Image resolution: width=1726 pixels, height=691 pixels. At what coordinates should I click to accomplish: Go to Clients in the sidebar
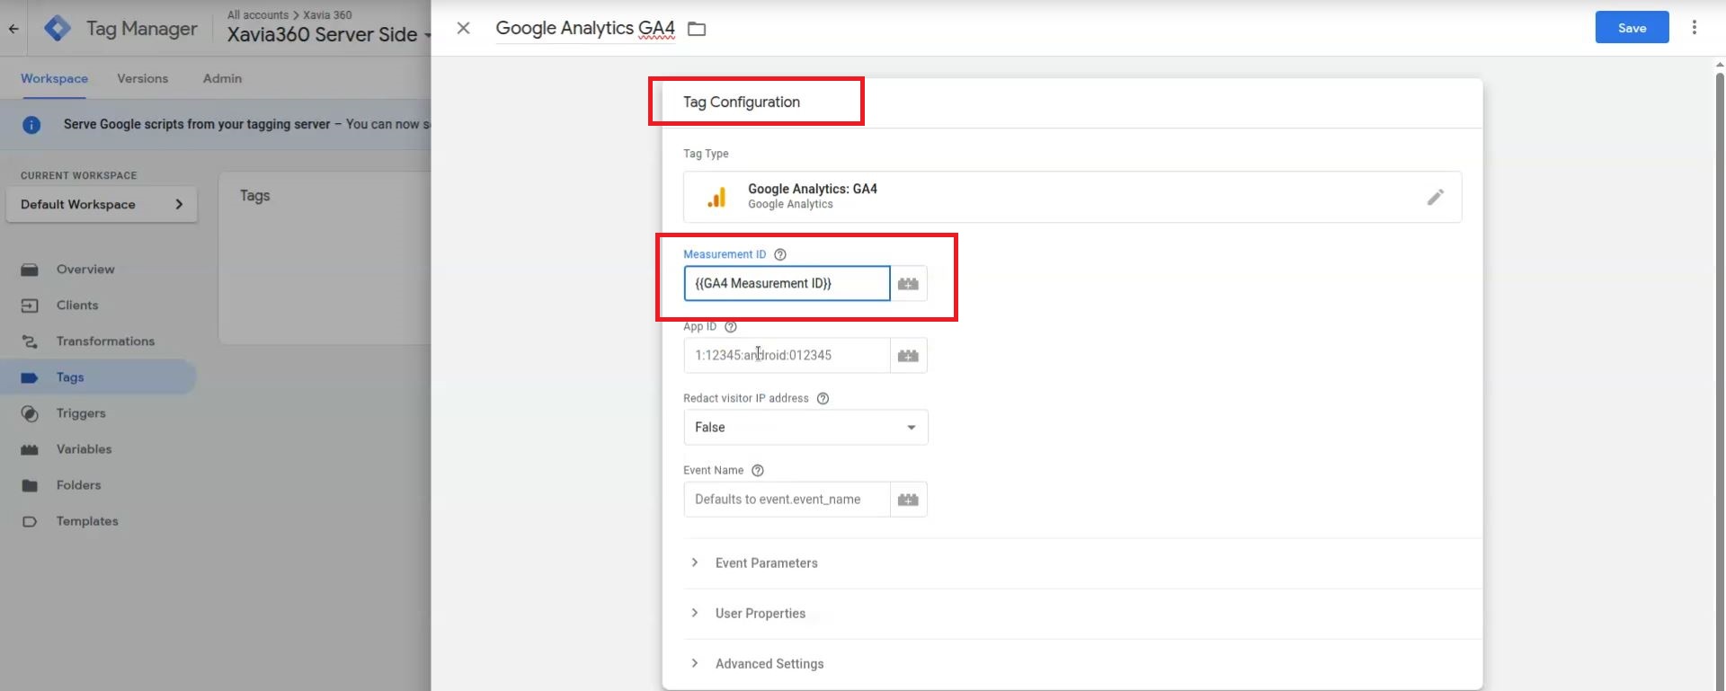click(x=77, y=306)
